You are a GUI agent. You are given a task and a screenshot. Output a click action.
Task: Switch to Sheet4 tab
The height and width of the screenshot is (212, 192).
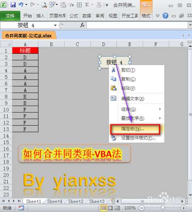tap(55, 201)
